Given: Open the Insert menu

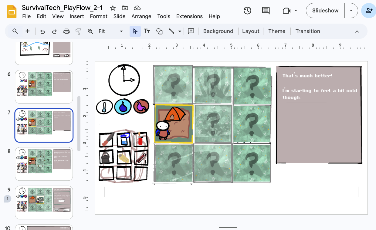Looking at the screenshot, I should coord(77,16).
